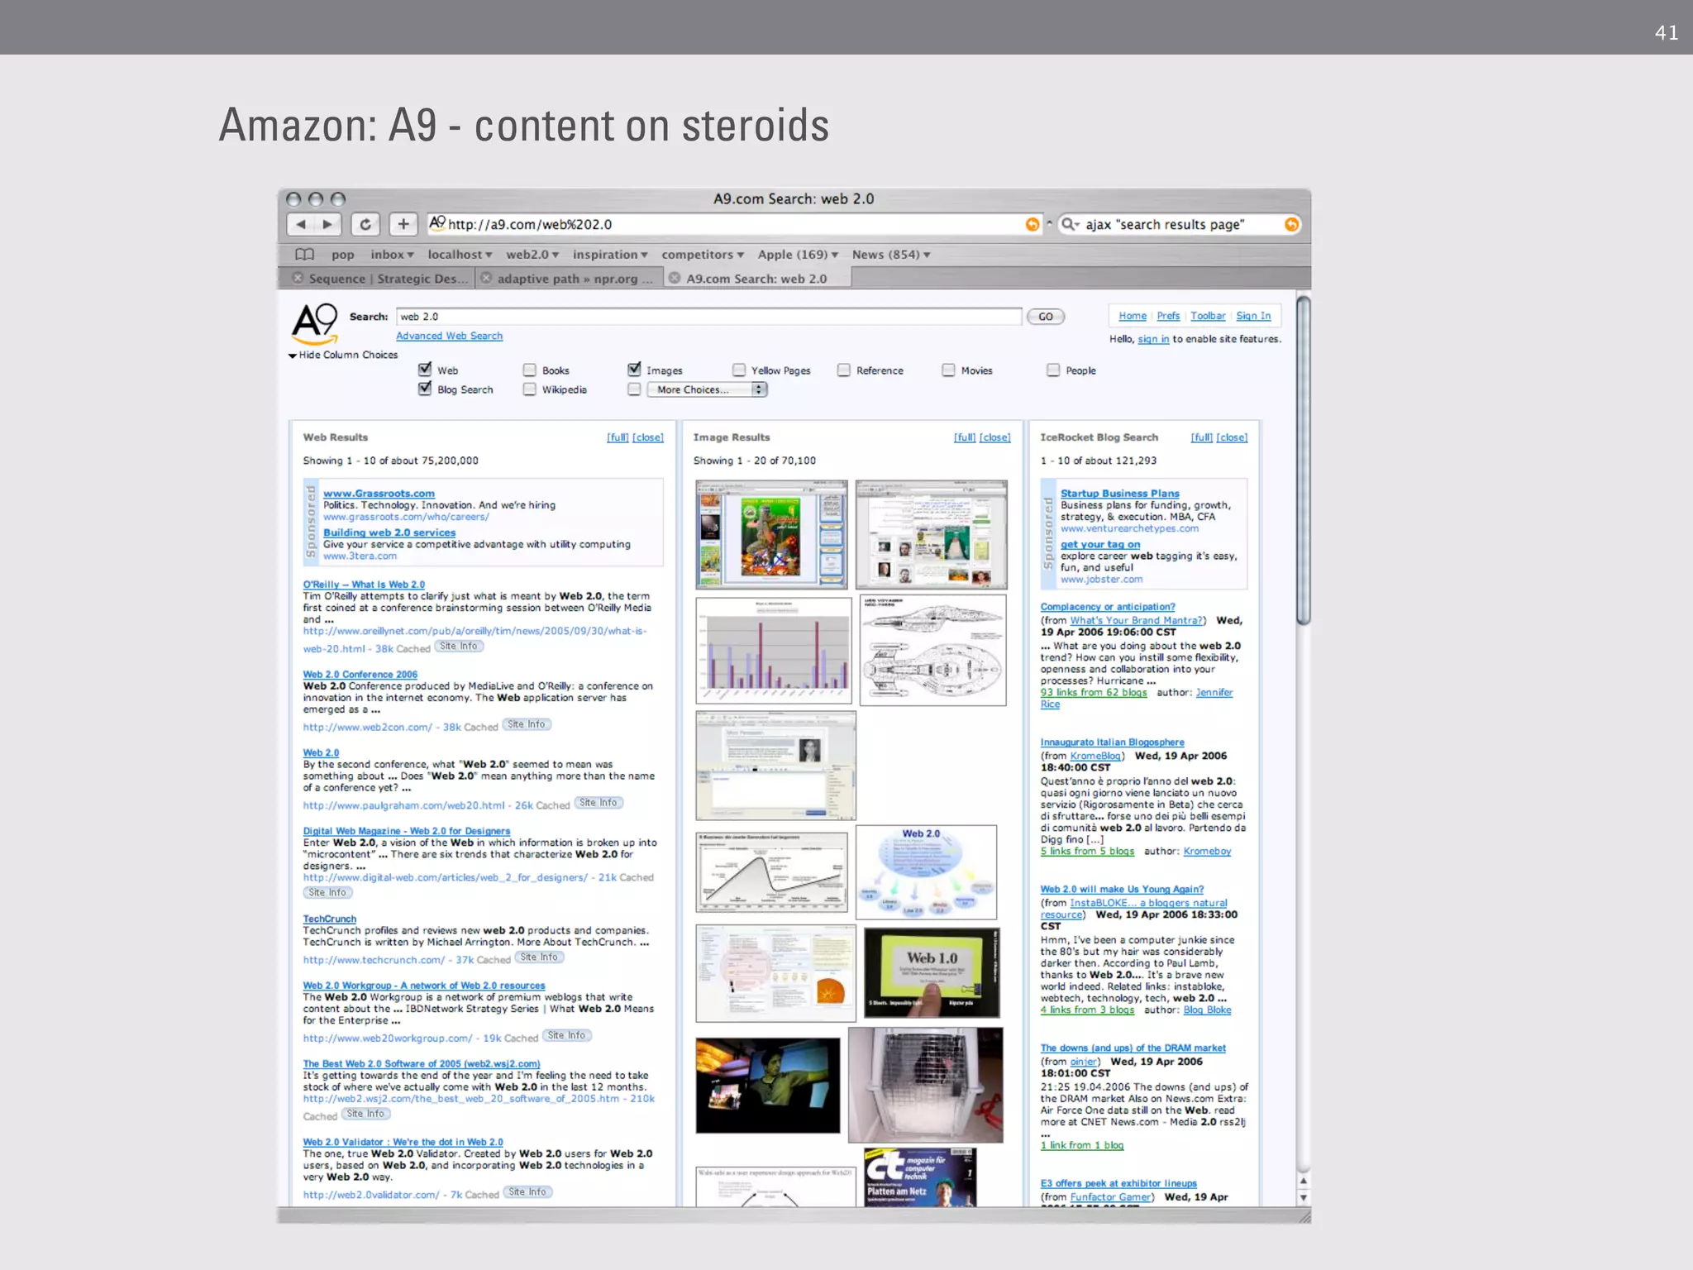Viewport: 1693px width, 1270px height.
Task: Open the web2.0 bookmark folder
Action: (x=532, y=255)
